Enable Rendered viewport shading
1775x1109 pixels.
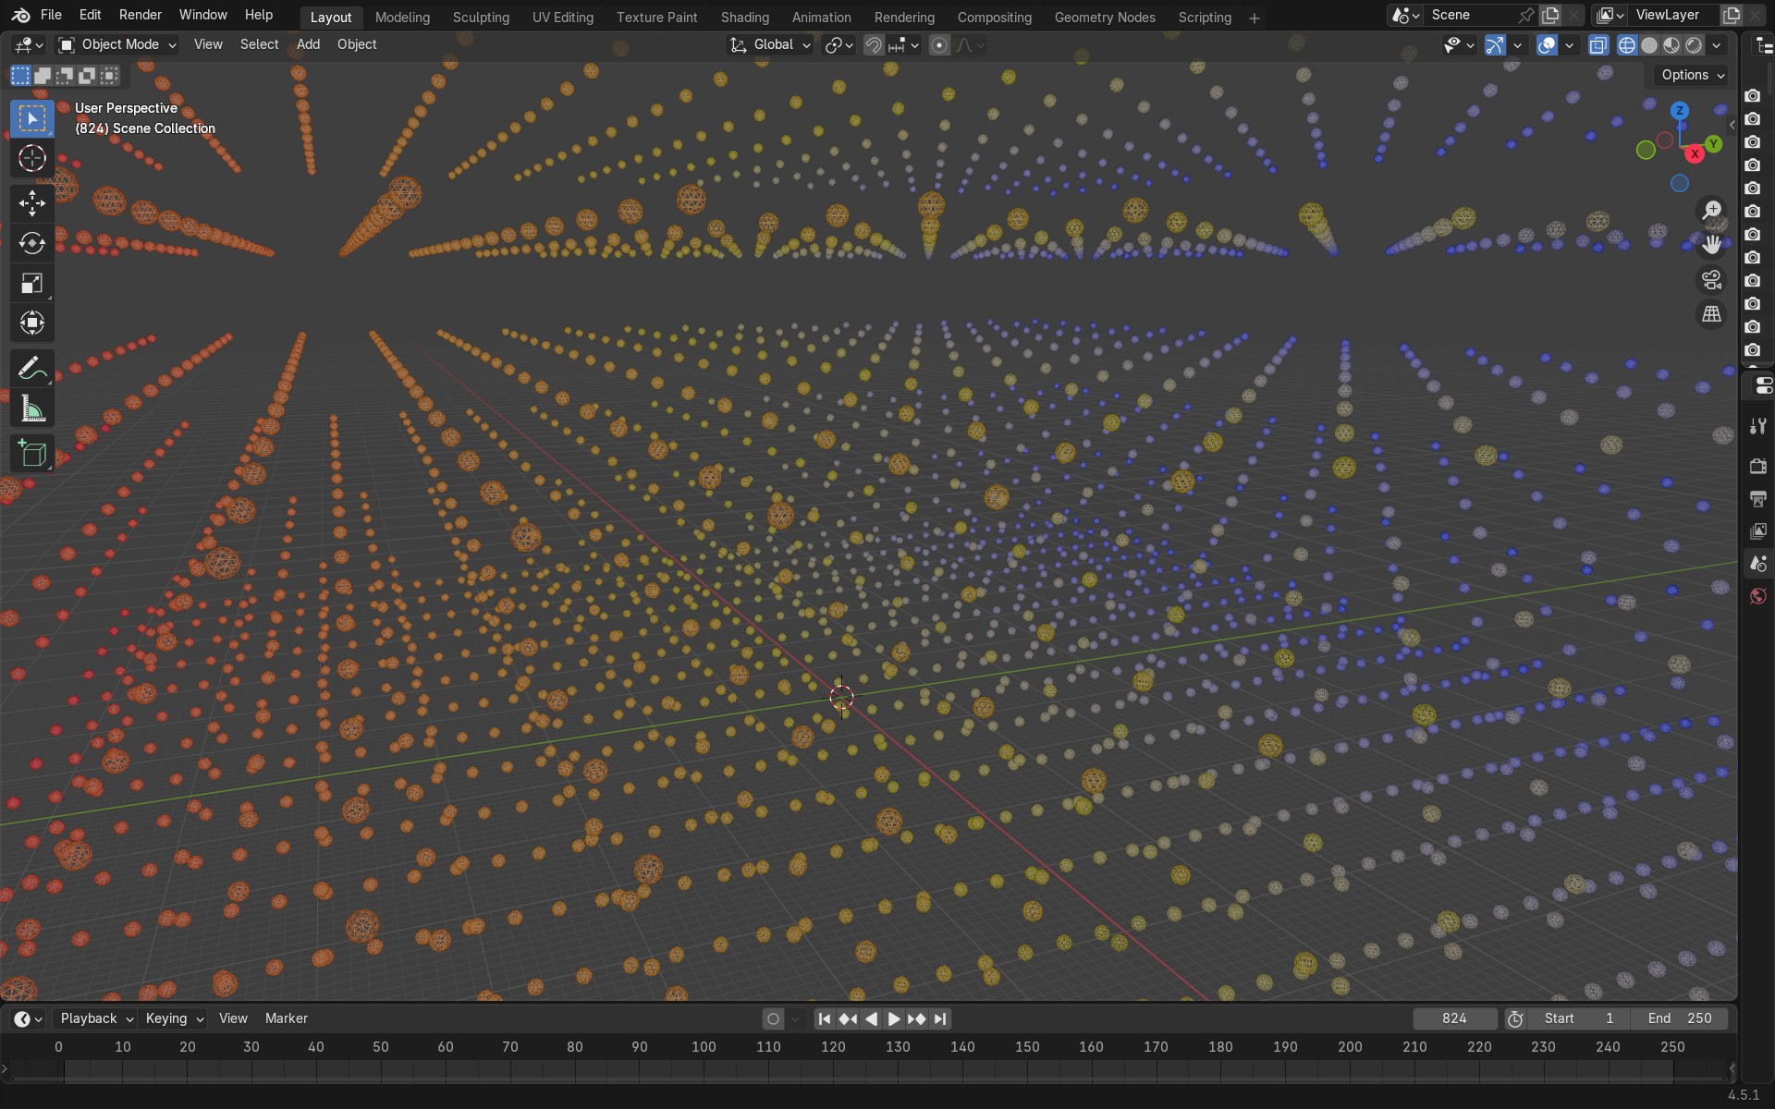pos(1694,44)
